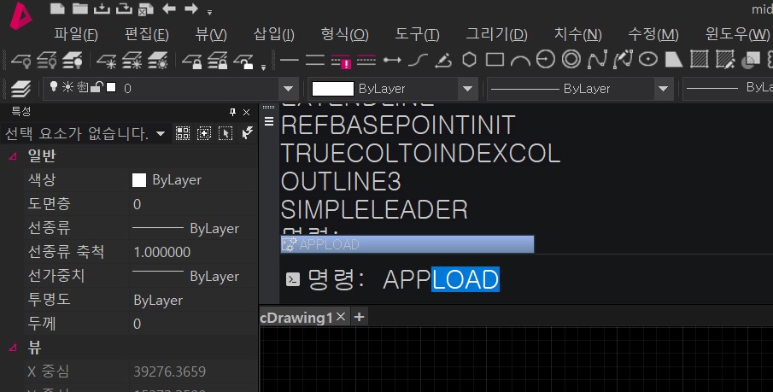Toggle layer freeze sun icon in layer box
Screen dimensions: 773x392
click(67, 87)
